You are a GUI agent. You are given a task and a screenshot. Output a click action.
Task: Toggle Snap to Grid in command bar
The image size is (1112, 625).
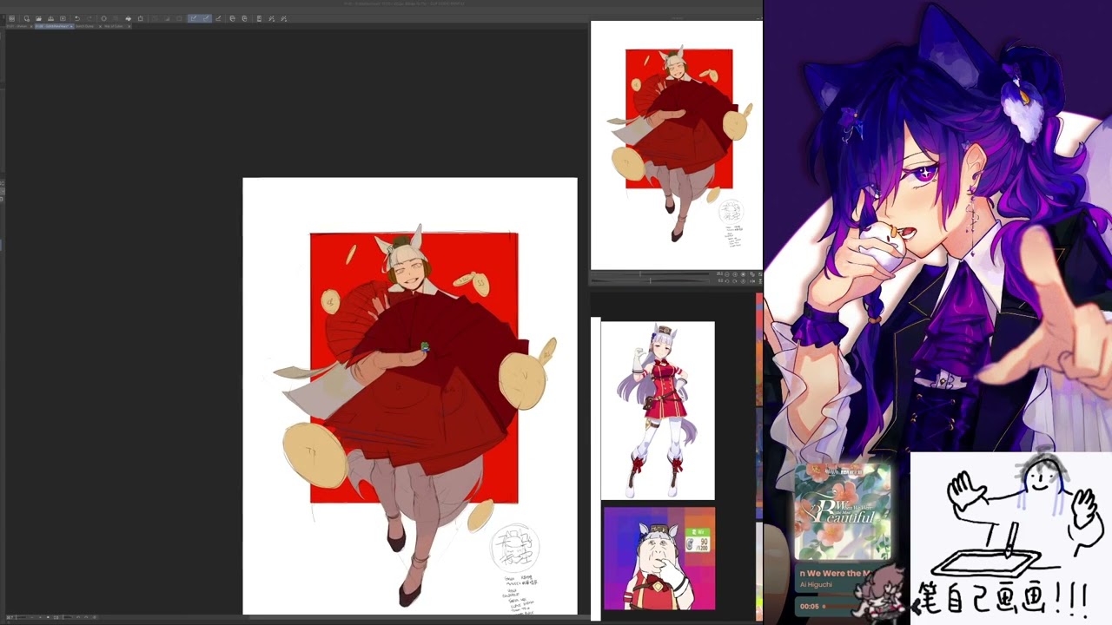(x=217, y=18)
